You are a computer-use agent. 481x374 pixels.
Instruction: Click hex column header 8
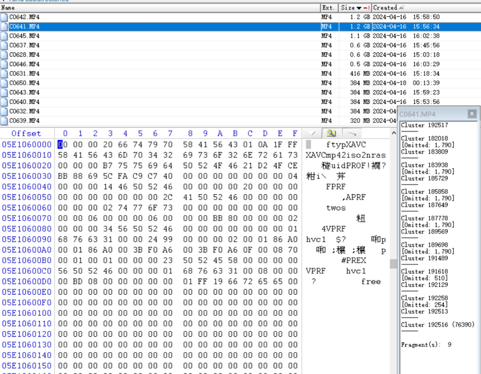(x=190, y=133)
